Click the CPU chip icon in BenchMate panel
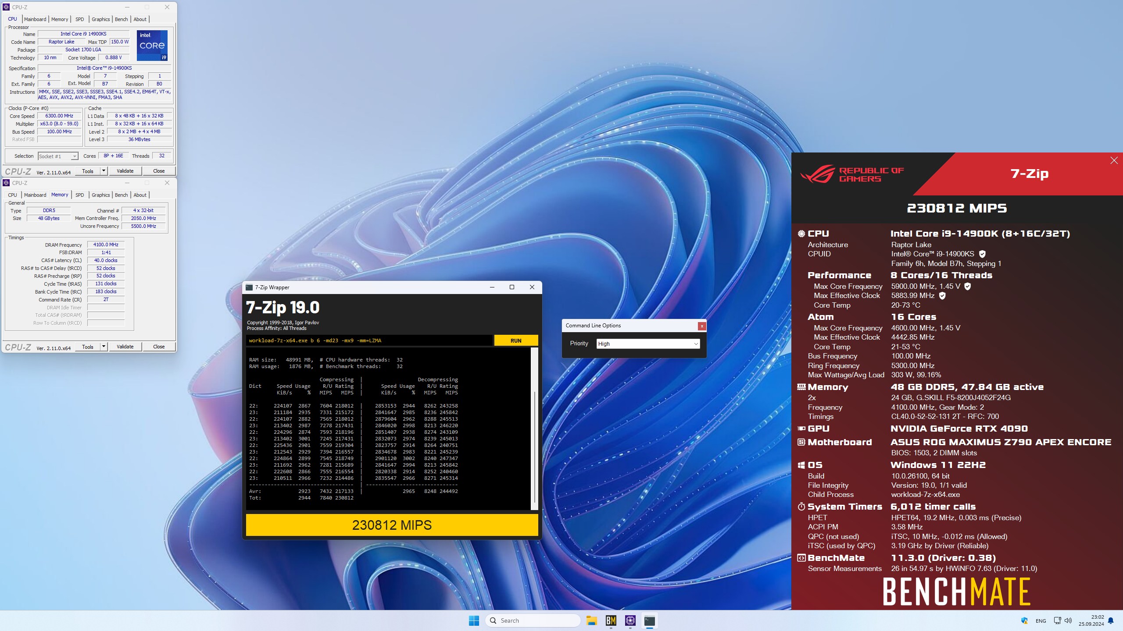Viewport: 1123px width, 631px height. (x=801, y=234)
